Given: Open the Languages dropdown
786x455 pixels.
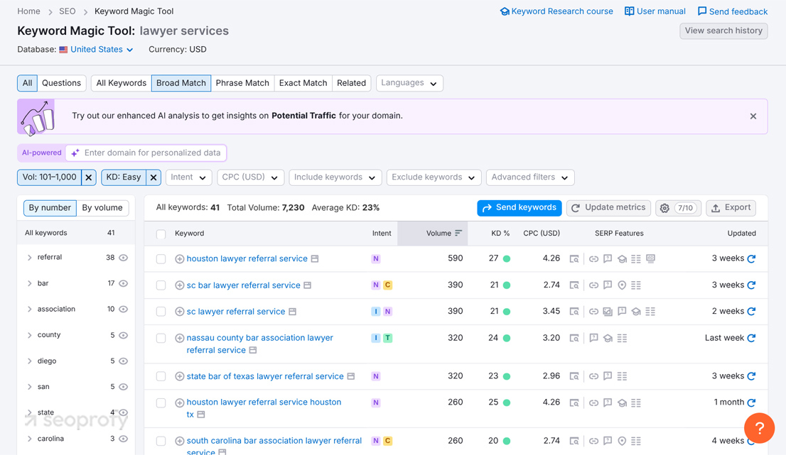Looking at the screenshot, I should pos(409,83).
